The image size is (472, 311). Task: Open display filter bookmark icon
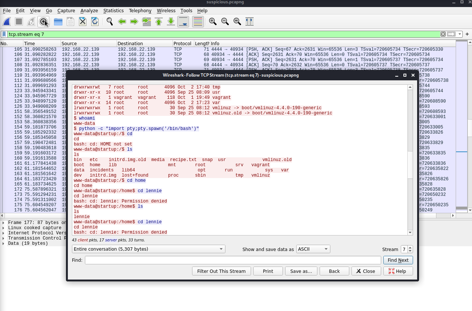click(4, 34)
